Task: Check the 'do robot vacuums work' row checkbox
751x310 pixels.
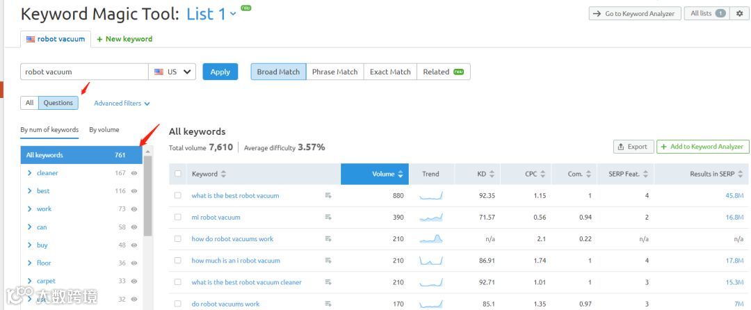Action: pyautogui.click(x=178, y=304)
